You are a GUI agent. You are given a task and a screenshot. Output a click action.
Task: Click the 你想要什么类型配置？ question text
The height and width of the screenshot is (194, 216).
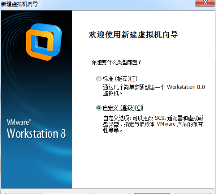116,62
